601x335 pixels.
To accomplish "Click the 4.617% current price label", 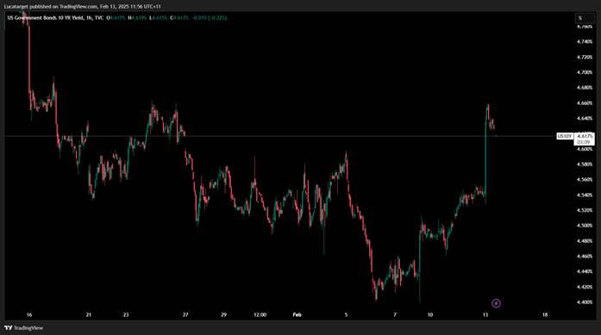I will point(585,136).
